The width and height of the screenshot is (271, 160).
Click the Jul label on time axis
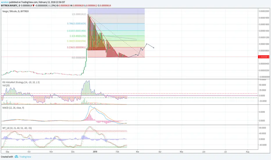coord(225,152)
